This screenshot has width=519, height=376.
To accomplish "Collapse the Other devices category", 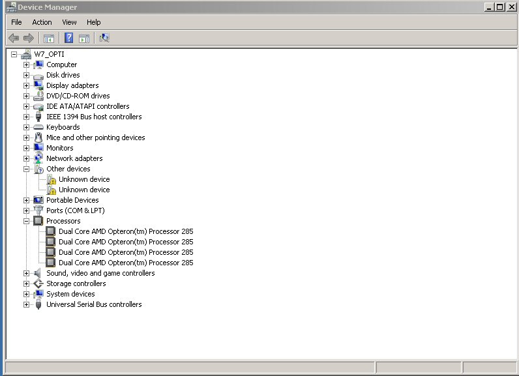I will click(x=27, y=169).
